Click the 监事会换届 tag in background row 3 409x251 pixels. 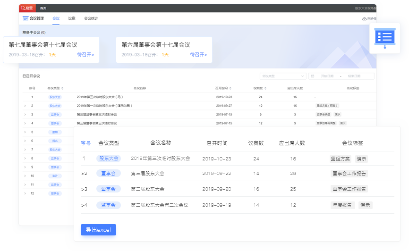(324, 115)
